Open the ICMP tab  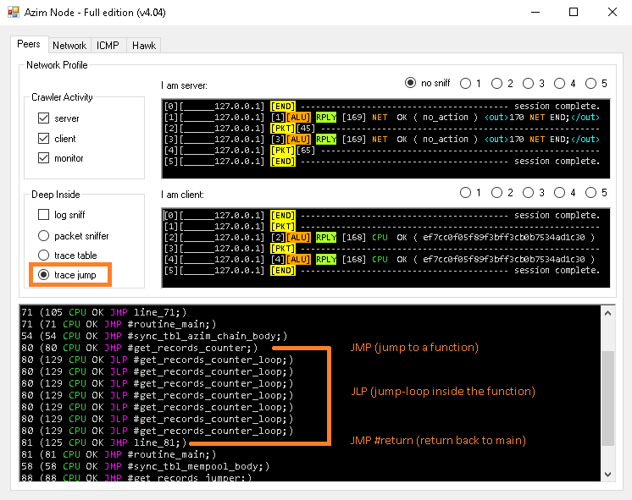point(108,46)
